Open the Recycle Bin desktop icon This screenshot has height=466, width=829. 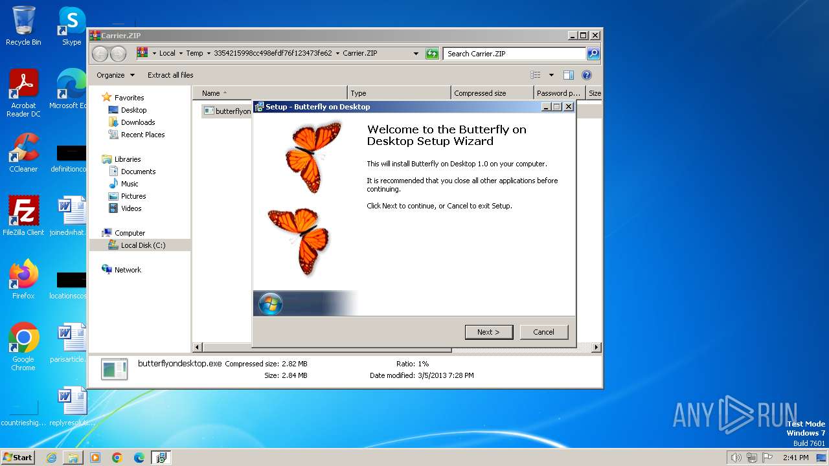tap(23, 26)
